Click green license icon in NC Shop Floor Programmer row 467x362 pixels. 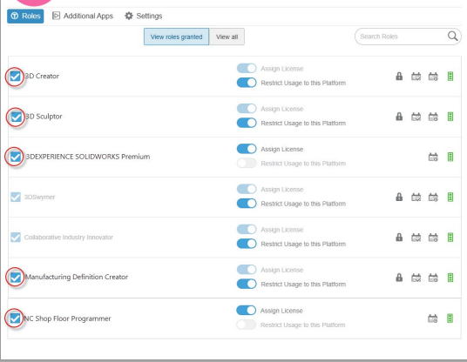point(450,318)
